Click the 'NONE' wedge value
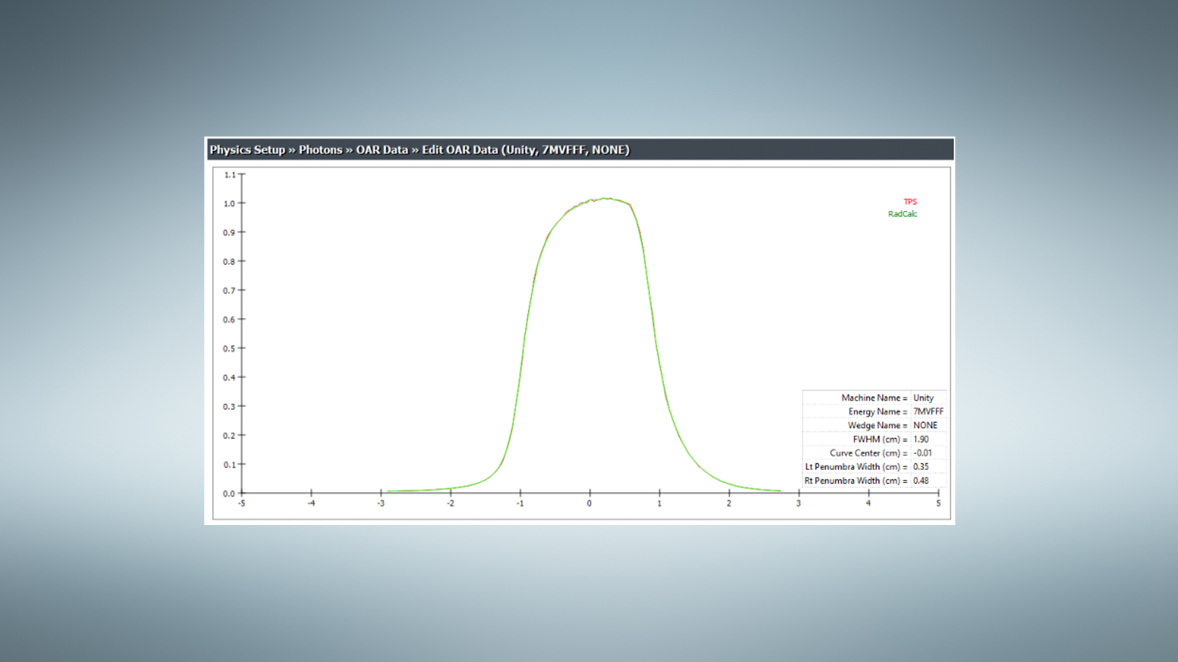 point(925,425)
